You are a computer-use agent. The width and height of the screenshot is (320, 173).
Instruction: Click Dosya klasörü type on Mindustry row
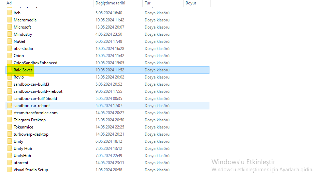[x=157, y=34]
